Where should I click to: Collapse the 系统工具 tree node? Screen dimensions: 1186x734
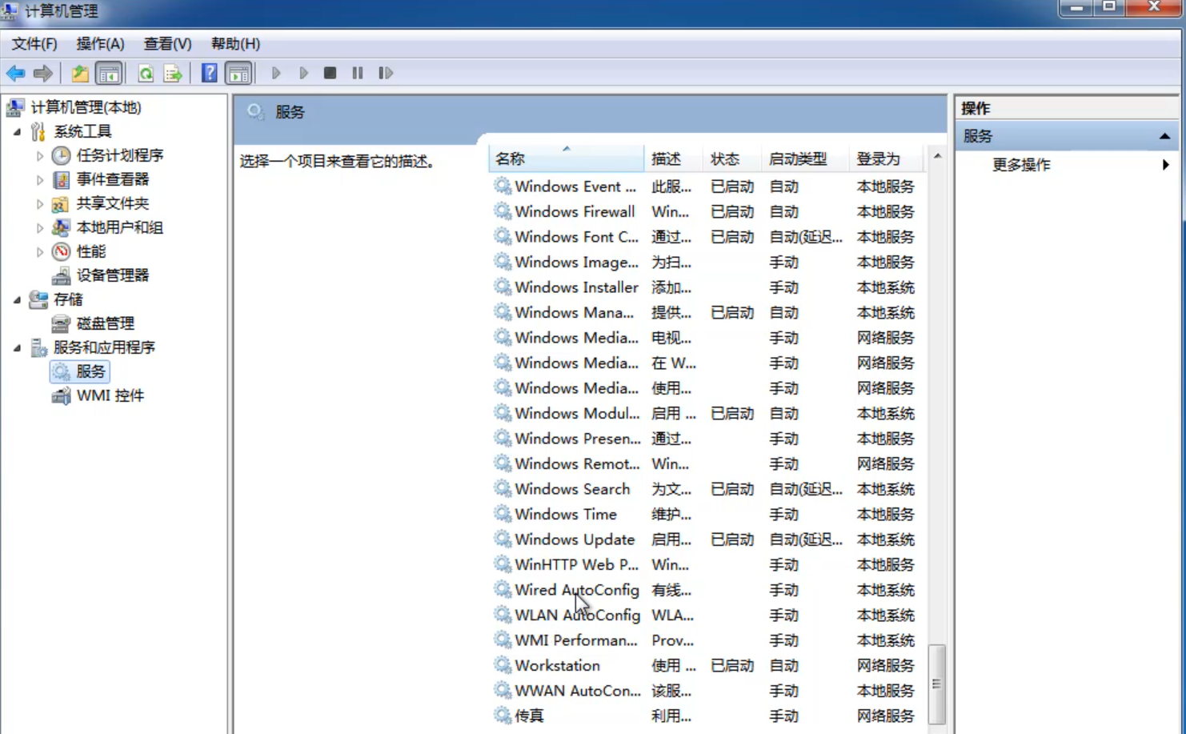pyautogui.click(x=18, y=132)
